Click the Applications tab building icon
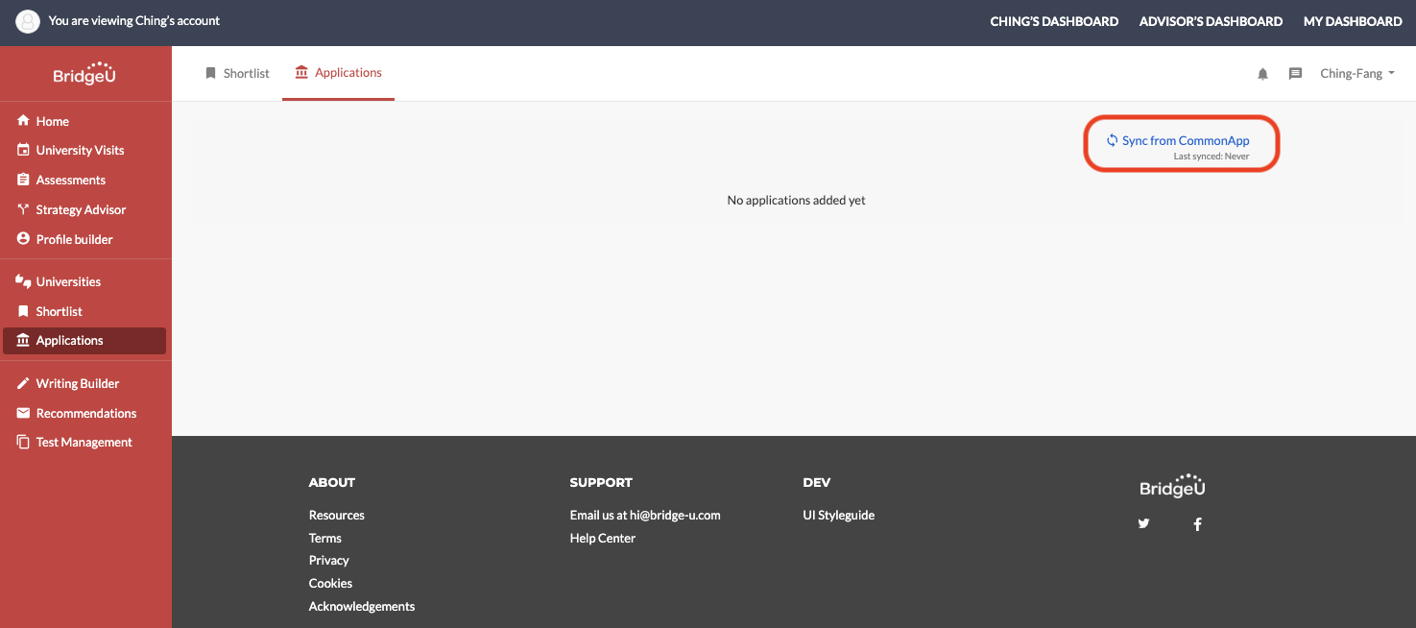 [301, 73]
